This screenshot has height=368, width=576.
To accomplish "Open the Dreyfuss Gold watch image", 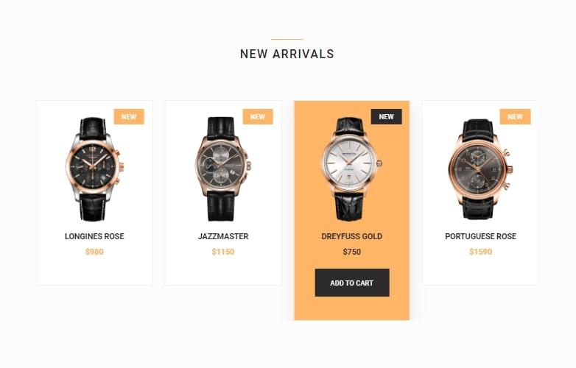I will pos(351,169).
